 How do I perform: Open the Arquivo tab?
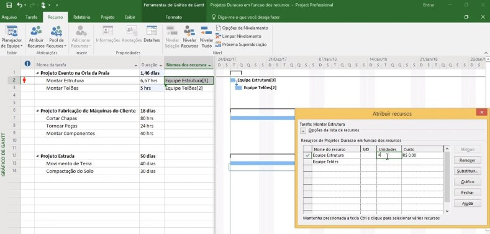(x=9, y=17)
